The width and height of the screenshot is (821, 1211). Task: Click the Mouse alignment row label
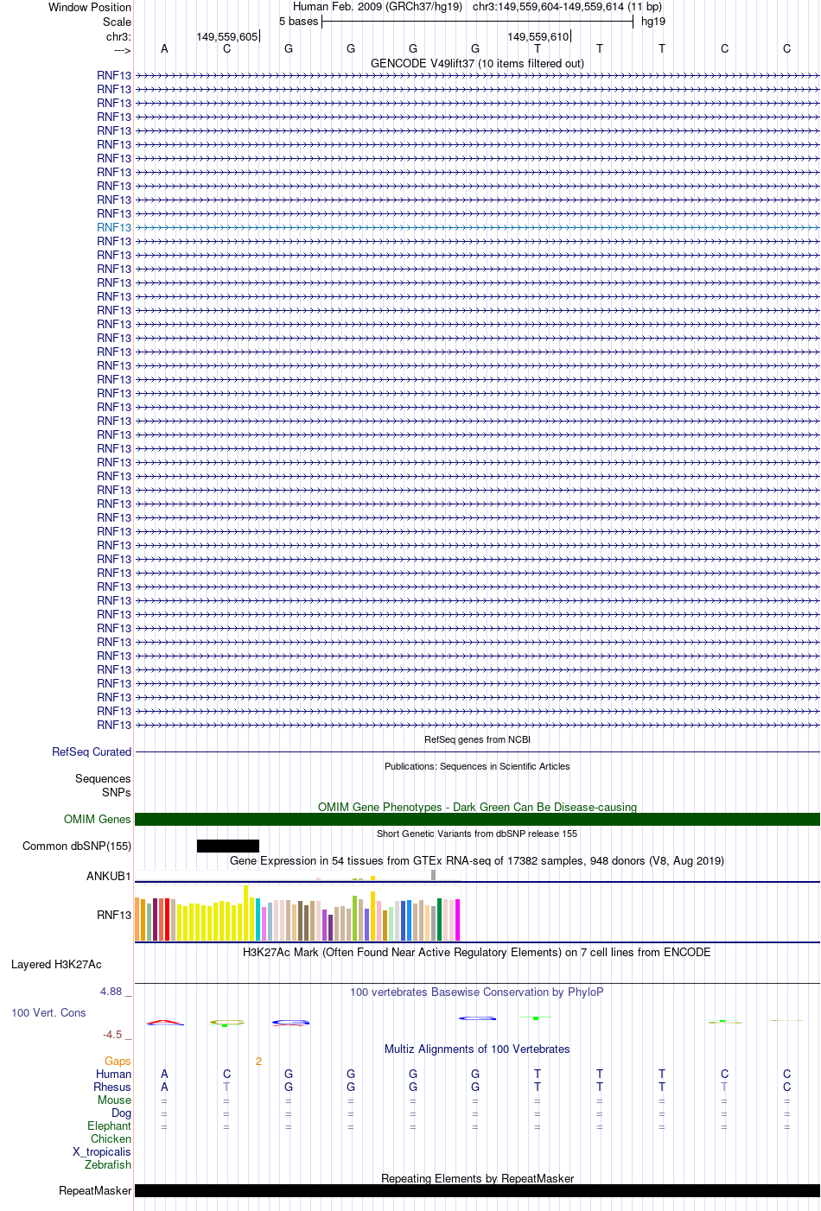114,1100
